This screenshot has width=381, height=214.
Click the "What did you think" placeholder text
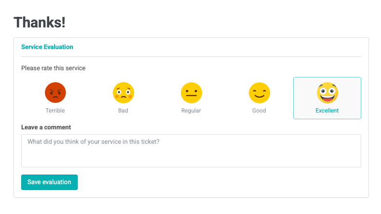tap(93, 142)
